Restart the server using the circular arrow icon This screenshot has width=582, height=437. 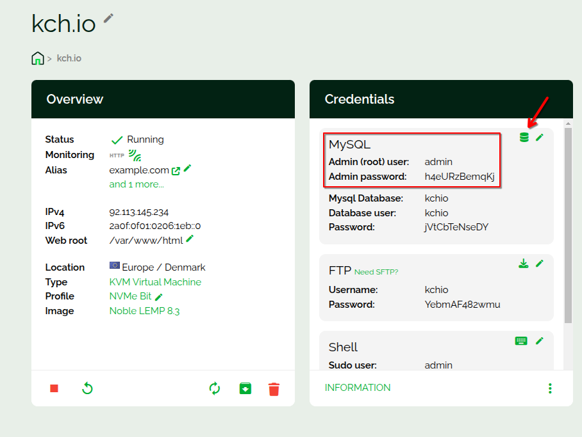88,388
